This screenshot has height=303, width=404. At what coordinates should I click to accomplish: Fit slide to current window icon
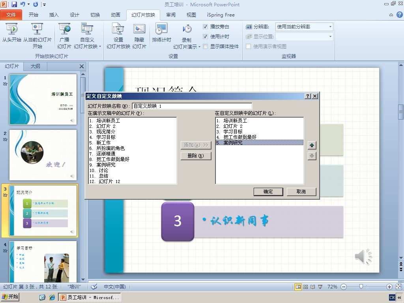(x=398, y=287)
